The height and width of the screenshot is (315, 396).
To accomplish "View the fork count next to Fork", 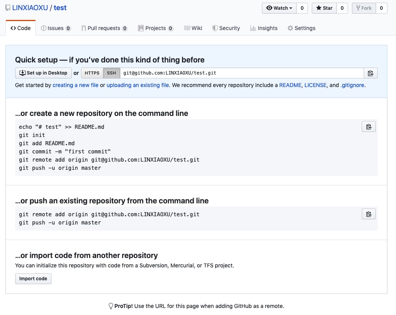I will pyautogui.click(x=381, y=8).
